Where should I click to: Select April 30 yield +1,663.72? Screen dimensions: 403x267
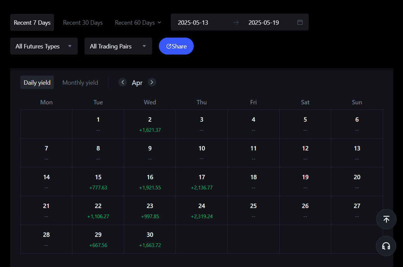click(x=150, y=240)
